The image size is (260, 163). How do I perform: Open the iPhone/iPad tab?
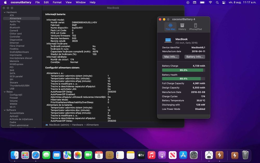pyautogui.click(x=196, y=27)
